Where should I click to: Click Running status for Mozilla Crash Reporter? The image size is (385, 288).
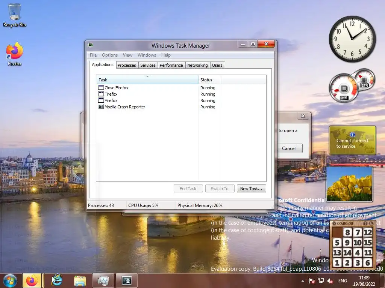pyautogui.click(x=208, y=107)
